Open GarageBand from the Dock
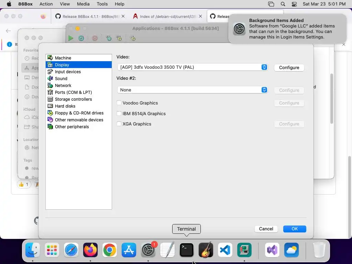352x264 pixels. point(206,250)
